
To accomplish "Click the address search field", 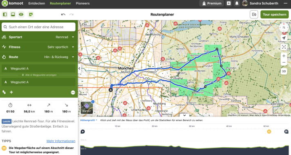I will [38, 27].
